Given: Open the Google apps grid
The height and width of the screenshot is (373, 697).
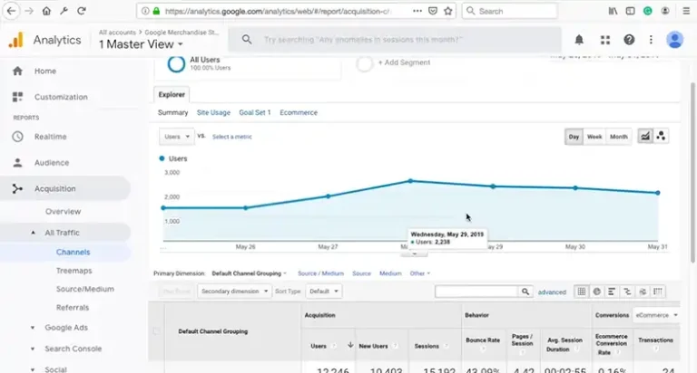Looking at the screenshot, I should [x=605, y=40].
